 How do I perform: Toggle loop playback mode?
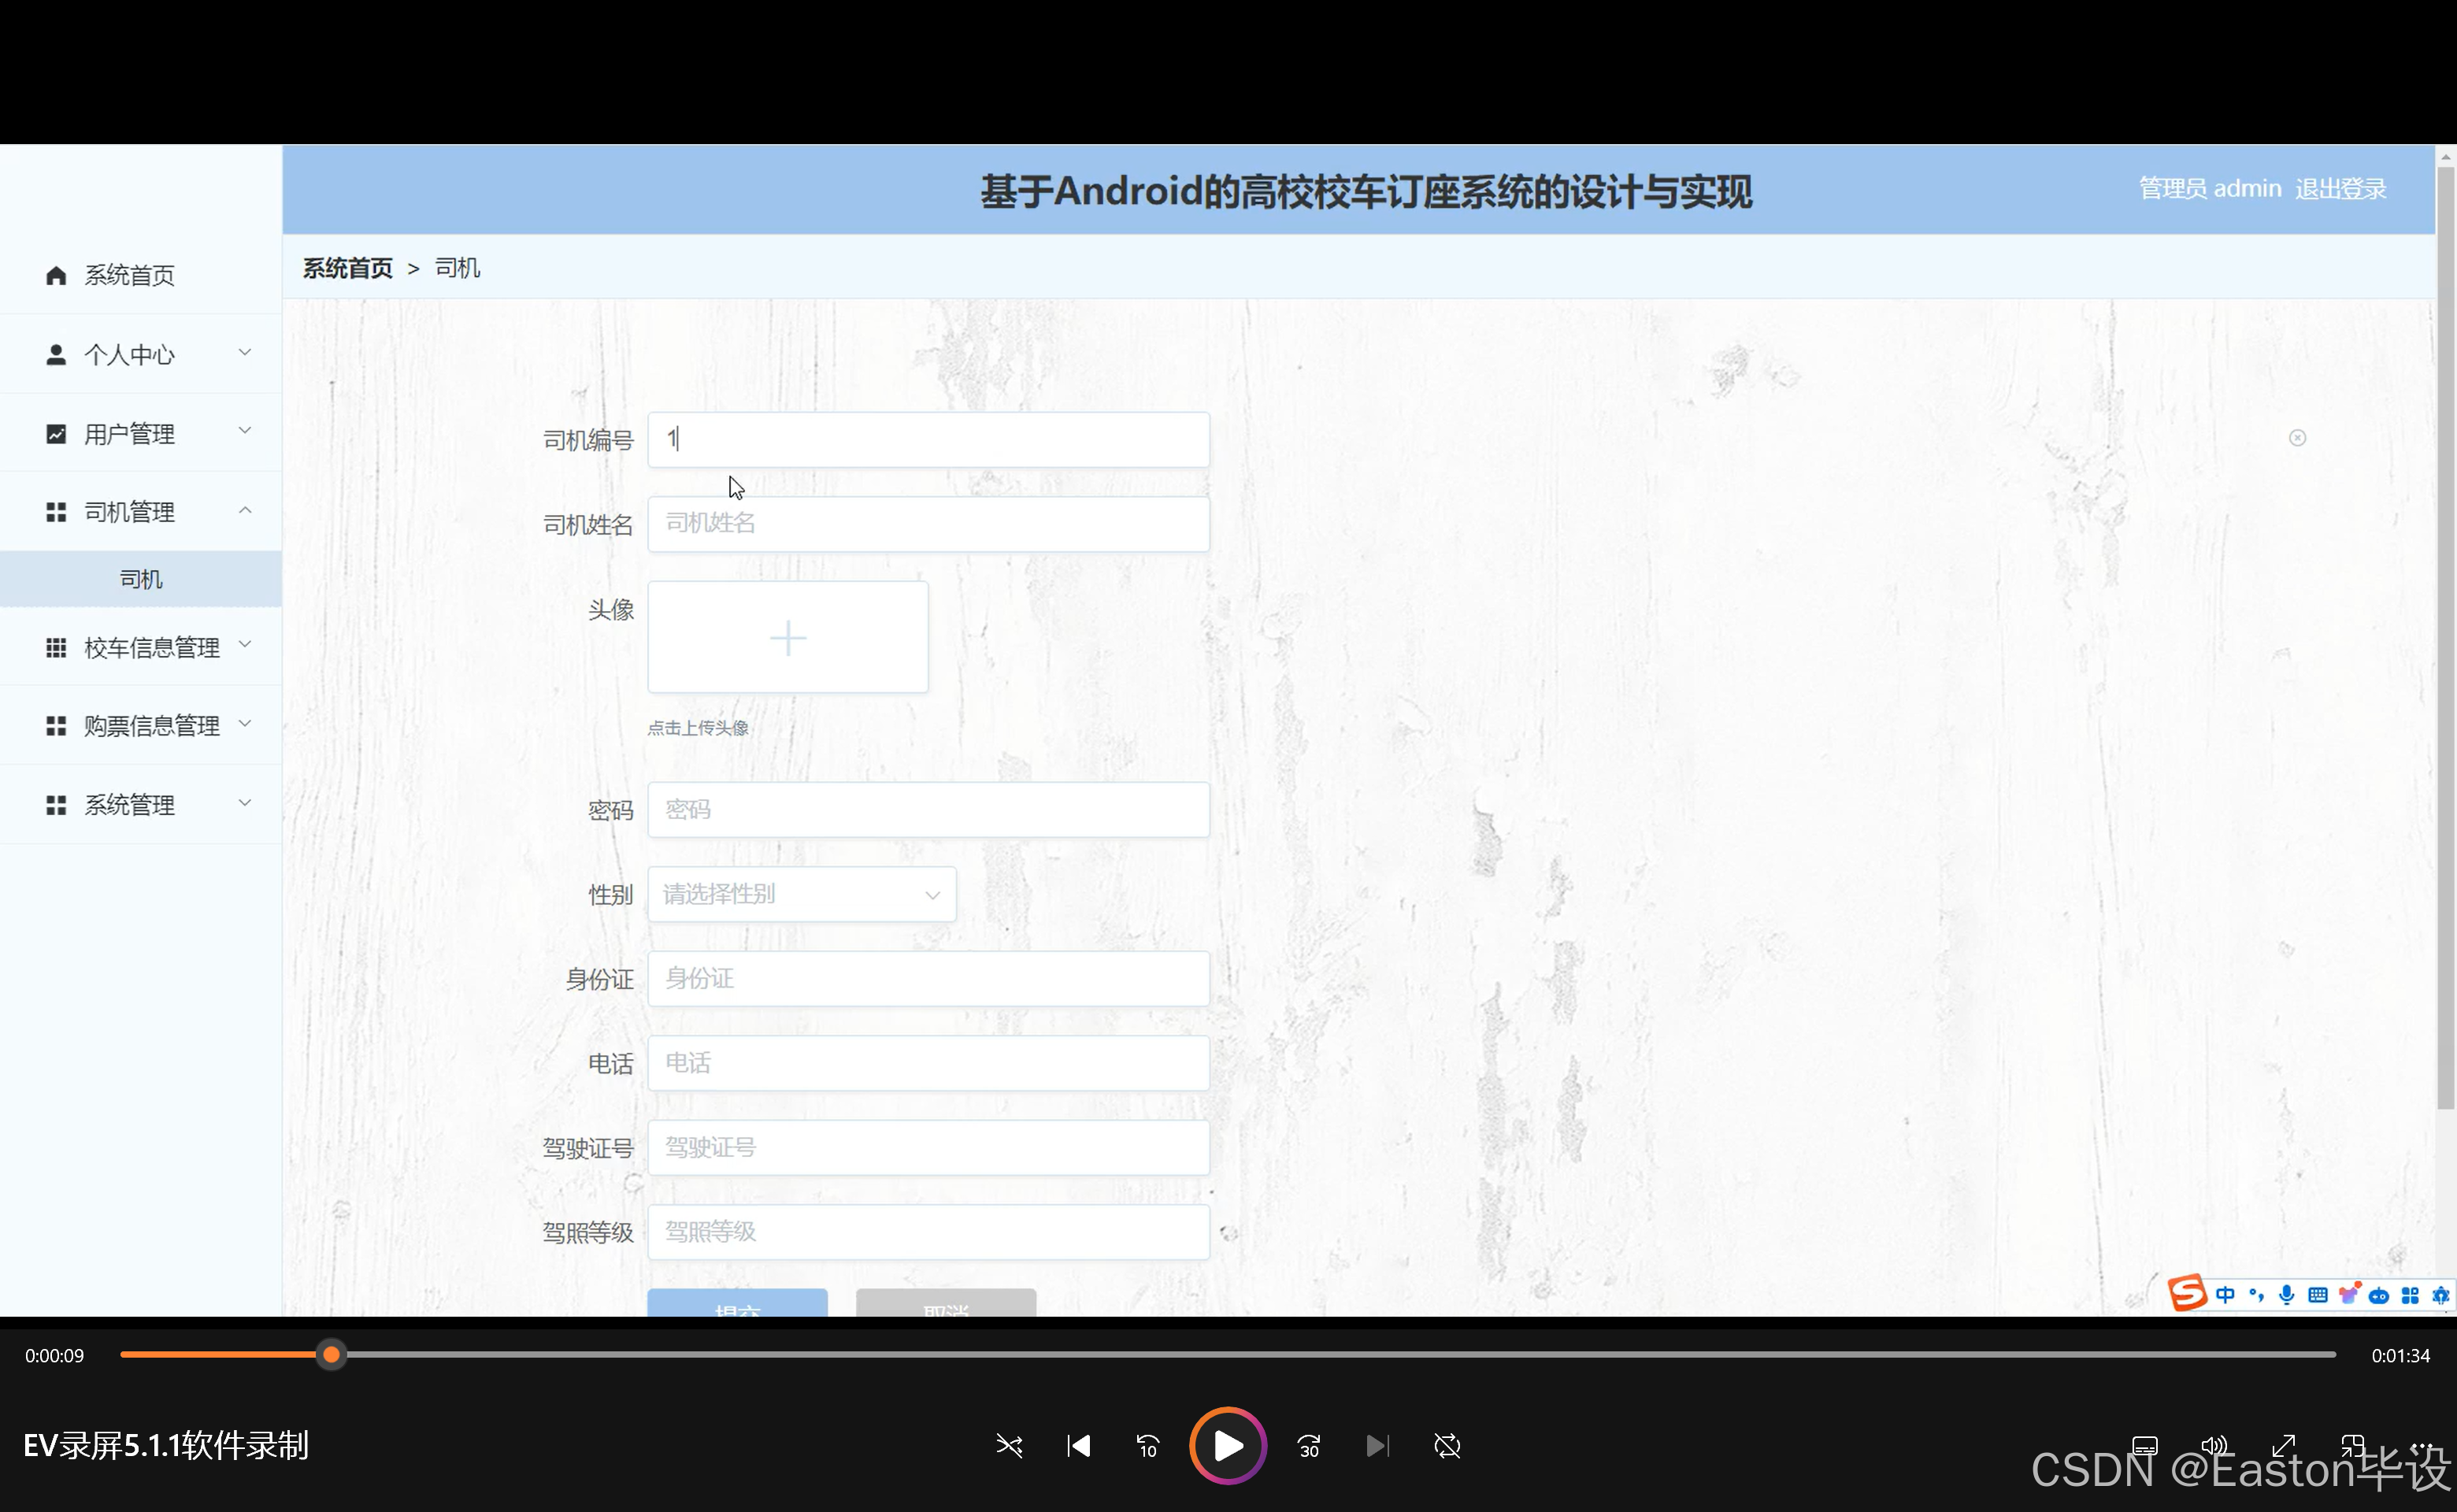[x=1447, y=1446]
